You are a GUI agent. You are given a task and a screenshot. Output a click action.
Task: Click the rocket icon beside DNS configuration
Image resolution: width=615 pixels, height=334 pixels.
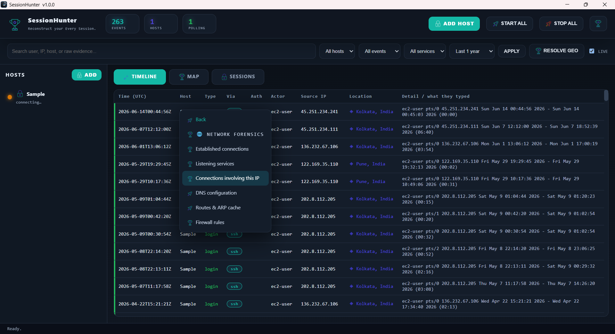(x=190, y=193)
